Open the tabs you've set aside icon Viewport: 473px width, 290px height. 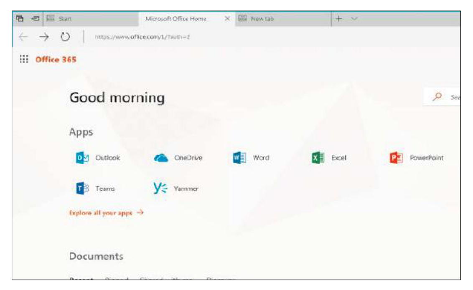coord(20,18)
